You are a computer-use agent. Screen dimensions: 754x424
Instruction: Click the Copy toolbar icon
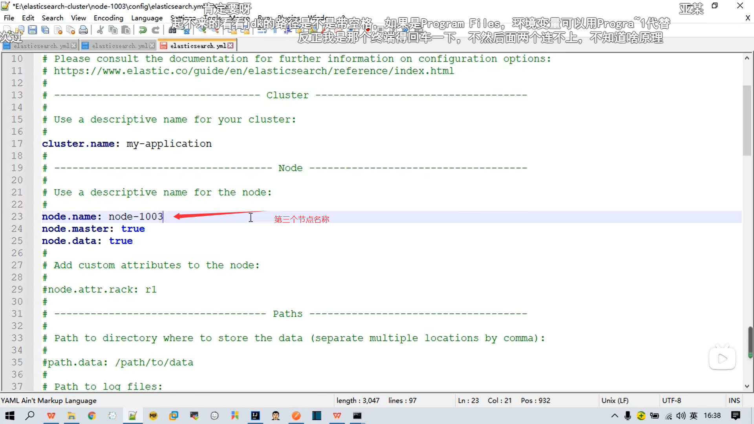pos(113,30)
